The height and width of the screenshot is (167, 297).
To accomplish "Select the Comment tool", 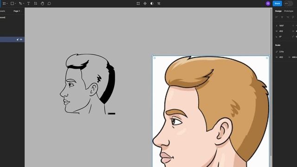I will (49, 3).
